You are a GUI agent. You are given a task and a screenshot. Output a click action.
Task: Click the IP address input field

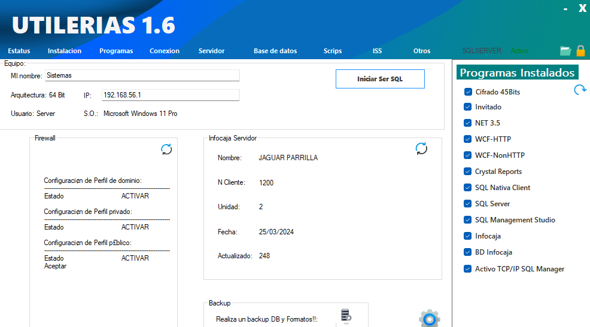click(171, 95)
